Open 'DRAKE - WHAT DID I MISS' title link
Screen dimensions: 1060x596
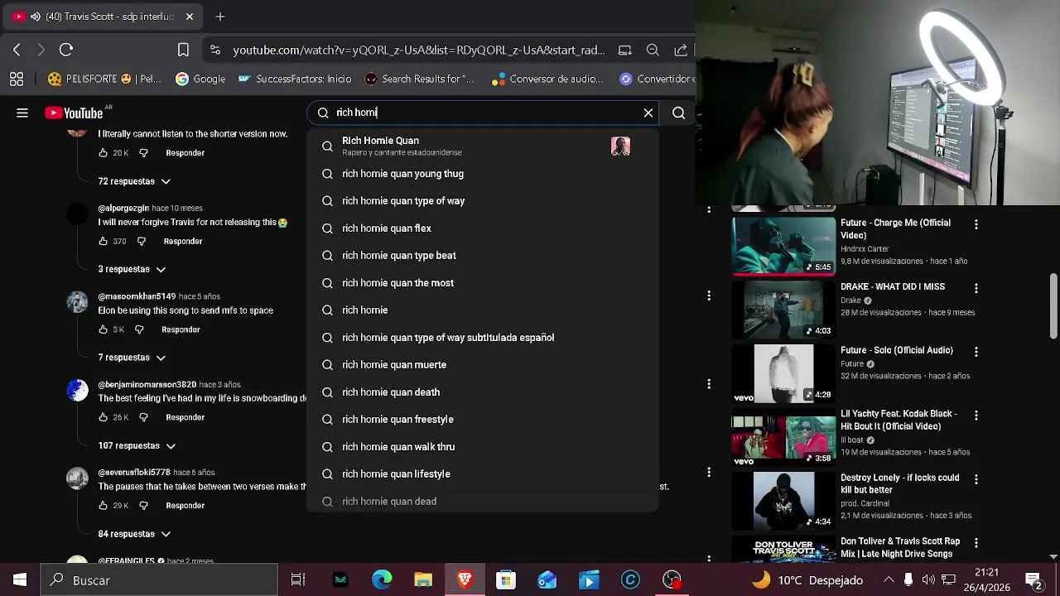coord(893,286)
